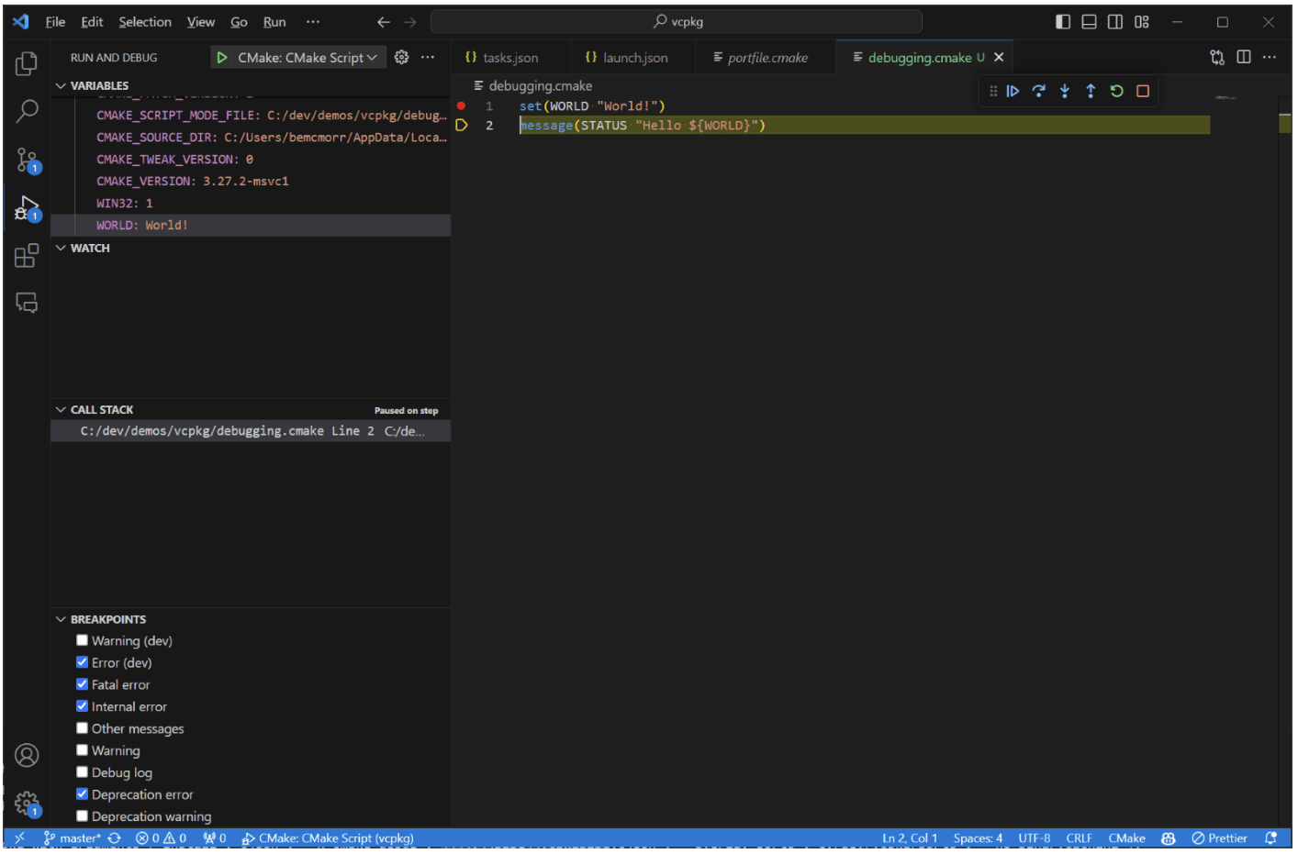Restart the CMake debug session
The image size is (1298, 854).
[1116, 91]
